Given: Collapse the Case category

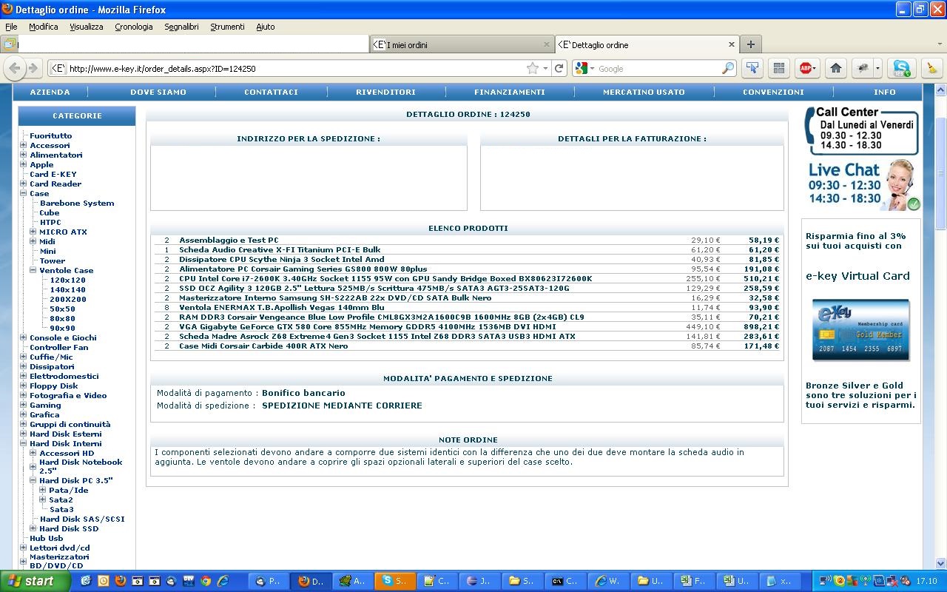Looking at the screenshot, I should tap(23, 193).
